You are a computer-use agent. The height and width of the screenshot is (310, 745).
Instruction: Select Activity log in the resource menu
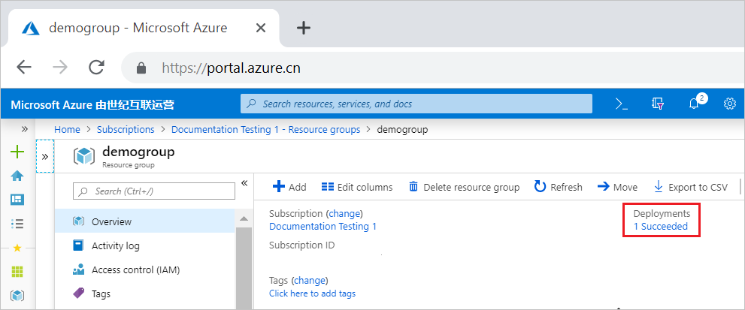coord(115,245)
